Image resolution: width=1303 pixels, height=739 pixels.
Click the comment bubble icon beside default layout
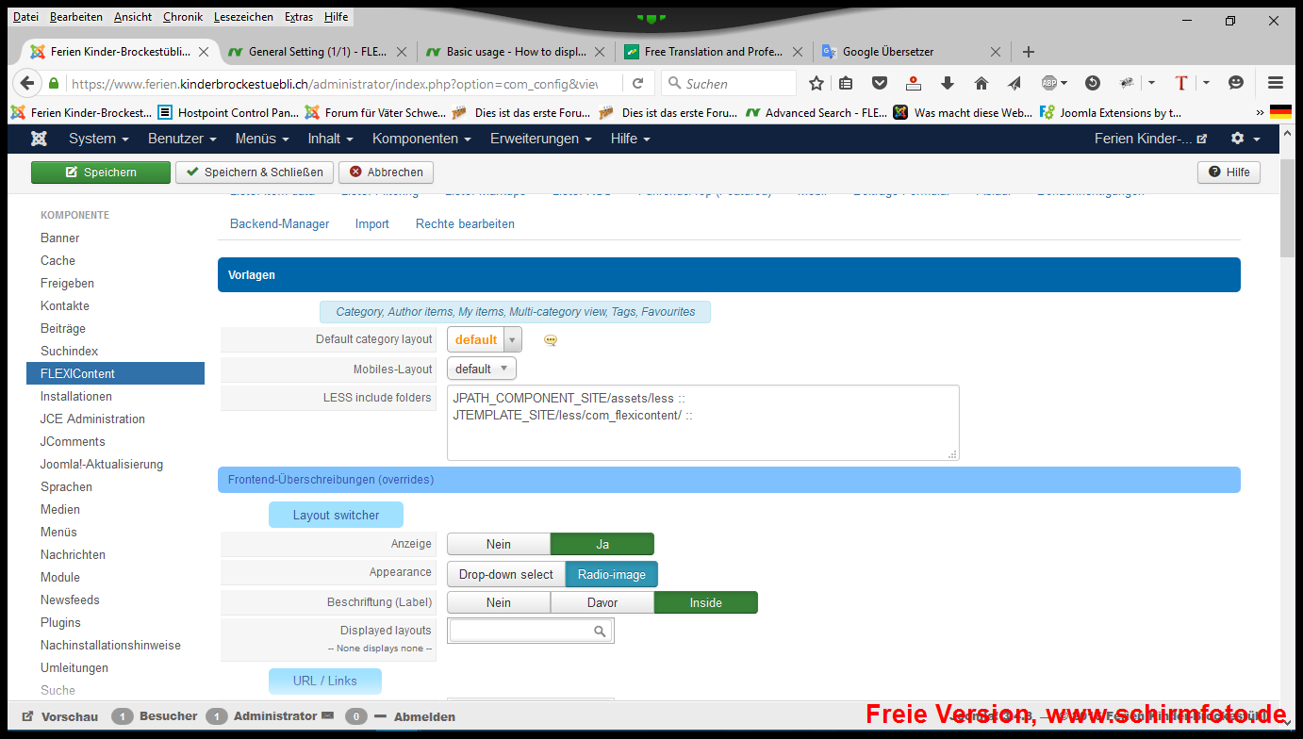tap(551, 340)
